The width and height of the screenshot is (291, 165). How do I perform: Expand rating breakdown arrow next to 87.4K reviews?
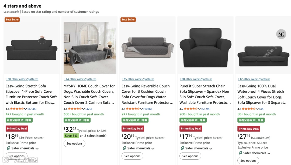26,109
